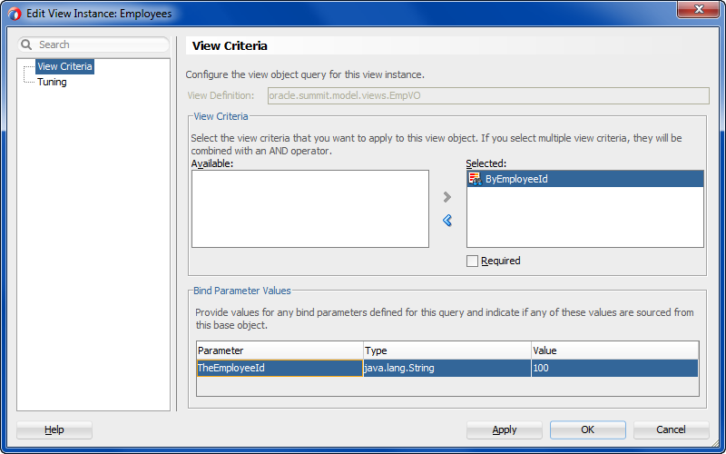Confirm with the OK button
The height and width of the screenshot is (454, 726).
[x=587, y=429]
